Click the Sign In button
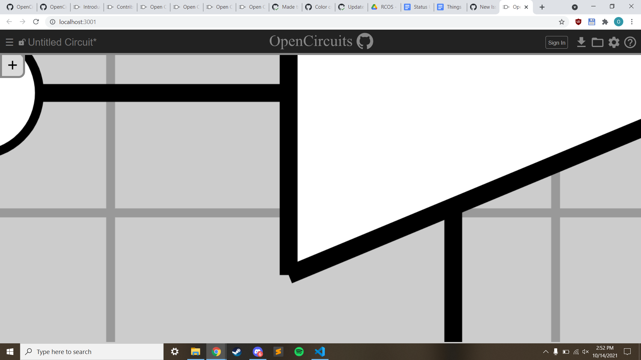 (557, 42)
